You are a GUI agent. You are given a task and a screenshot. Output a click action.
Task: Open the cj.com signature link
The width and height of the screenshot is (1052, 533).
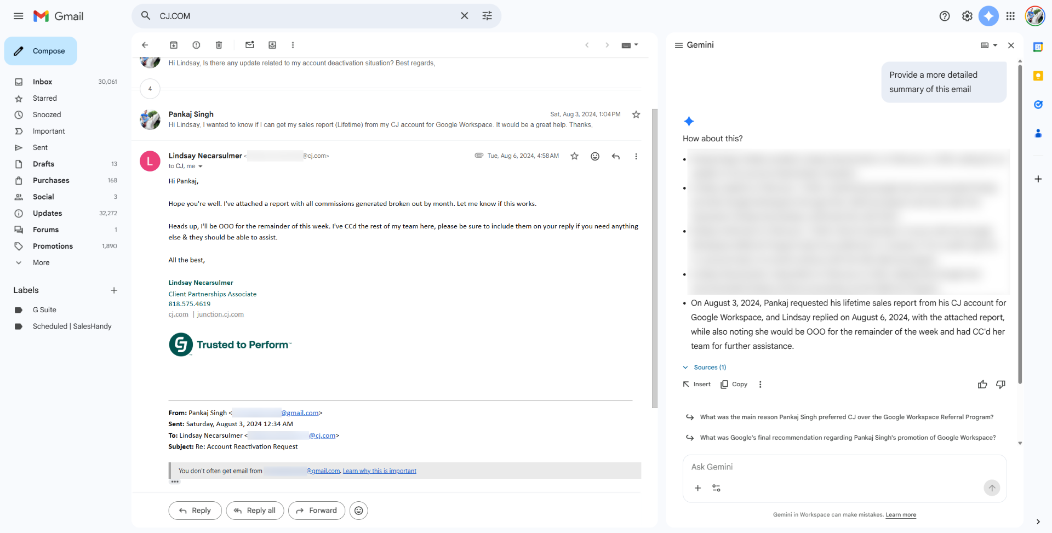178,314
